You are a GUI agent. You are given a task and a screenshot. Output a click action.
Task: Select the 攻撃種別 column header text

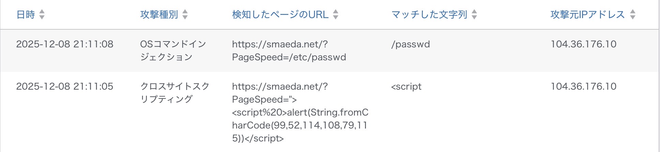click(159, 15)
